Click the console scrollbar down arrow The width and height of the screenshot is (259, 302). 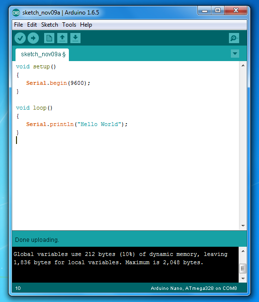[x=243, y=279]
